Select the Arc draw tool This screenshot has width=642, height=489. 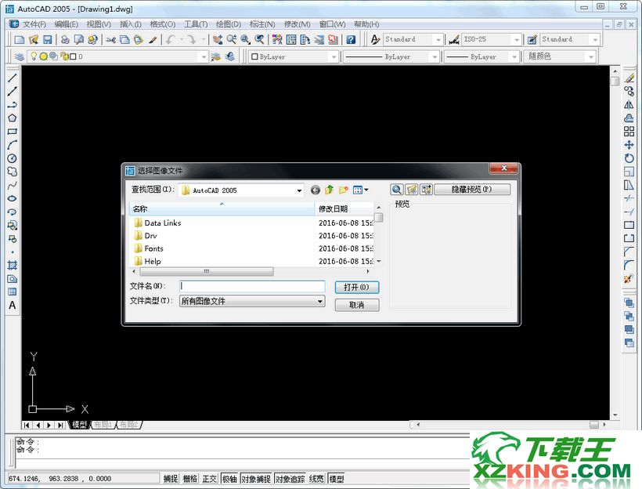pos(13,145)
